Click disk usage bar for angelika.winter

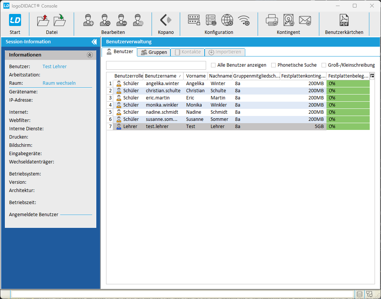coord(348,84)
